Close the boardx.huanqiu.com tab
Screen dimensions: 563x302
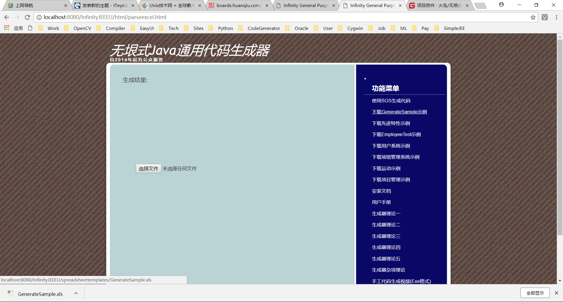point(267,6)
